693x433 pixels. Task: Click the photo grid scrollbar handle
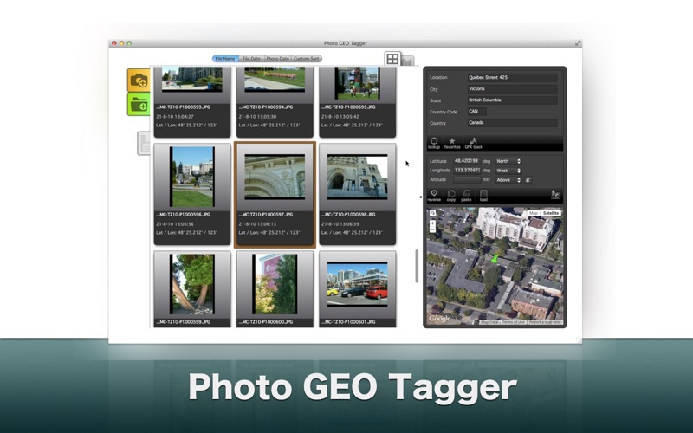417,266
